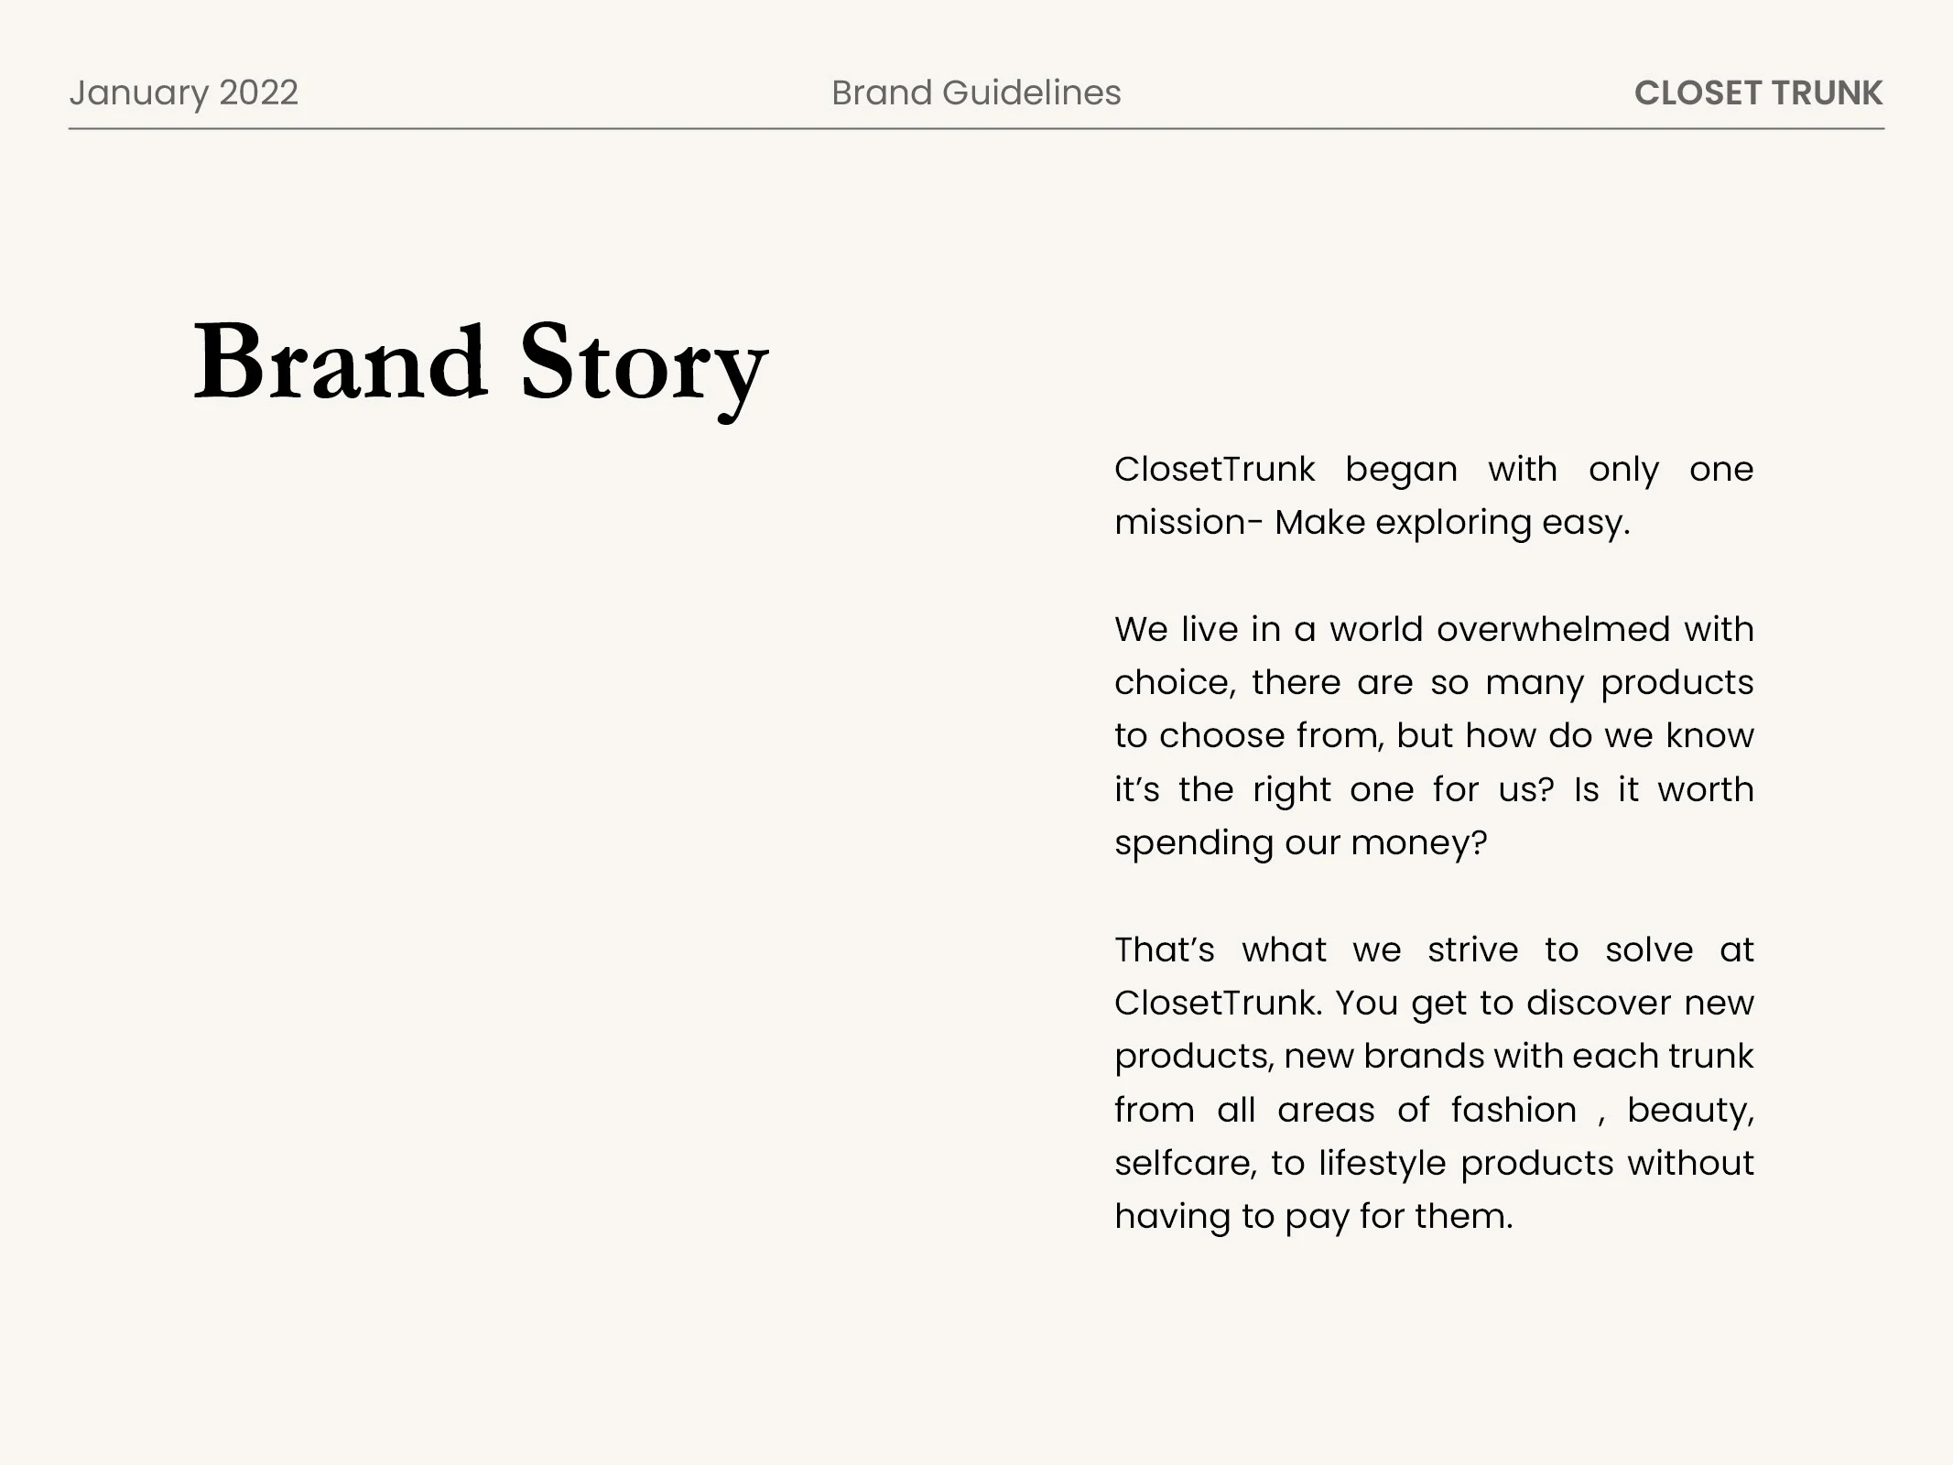The height and width of the screenshot is (1465, 1953).
Task: Click the phrase "Make exploring easy."
Action: tap(1452, 523)
